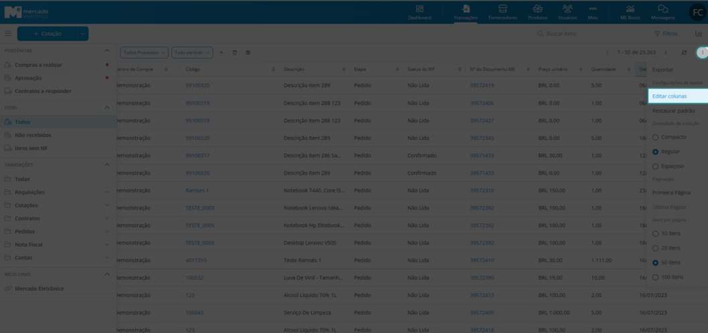Click the icon right of the trash icon
Screen dimensions: 708x333
coord(248,53)
